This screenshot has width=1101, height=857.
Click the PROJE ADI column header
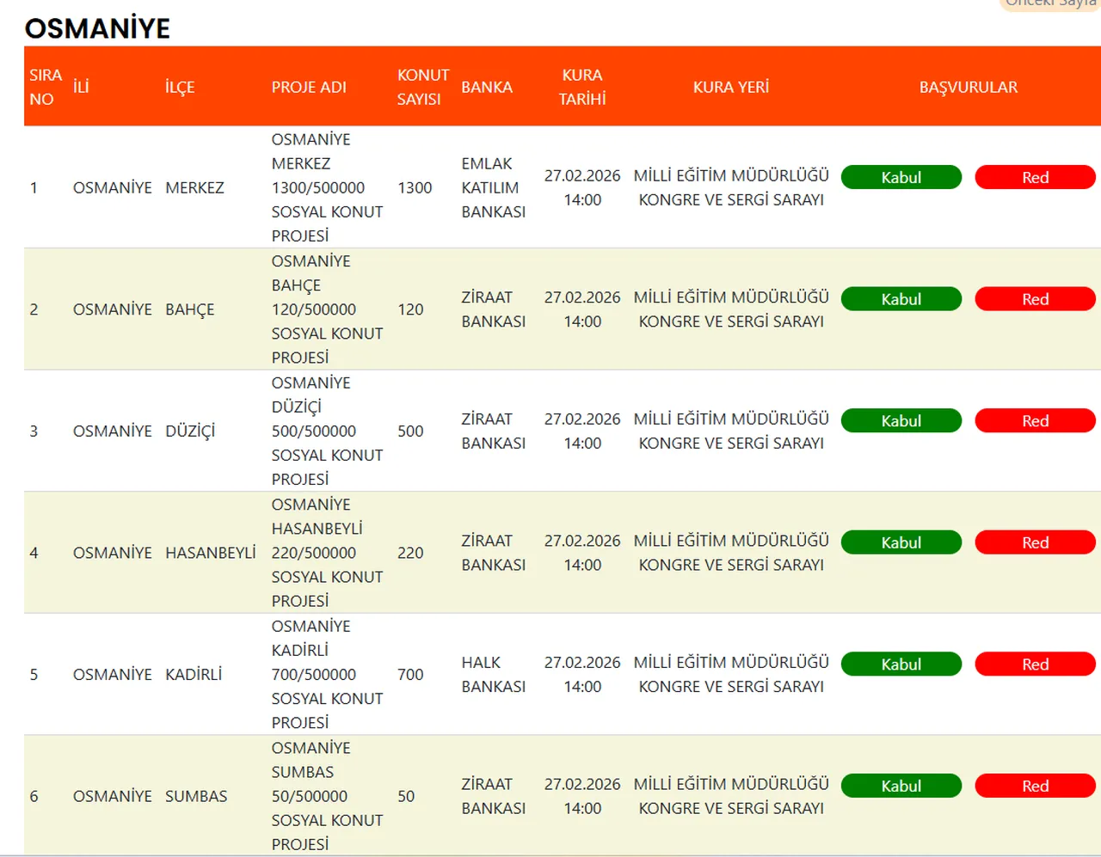click(x=309, y=87)
